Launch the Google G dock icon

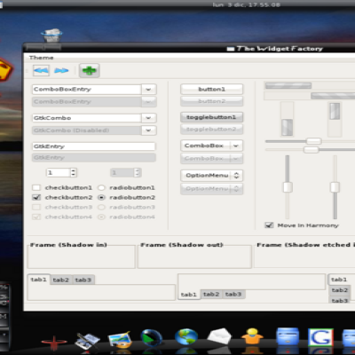[320, 337]
